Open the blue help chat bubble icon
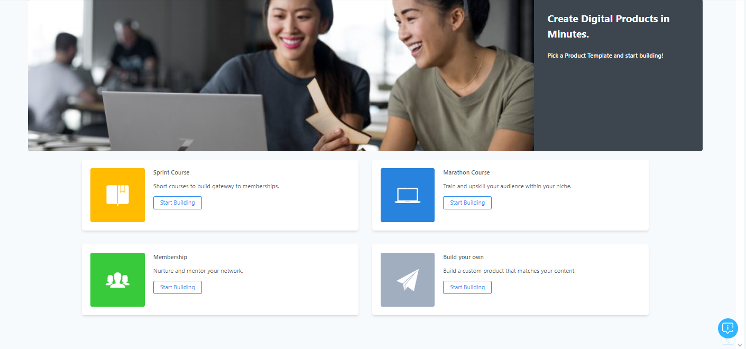The width and height of the screenshot is (746, 349). coord(728,328)
